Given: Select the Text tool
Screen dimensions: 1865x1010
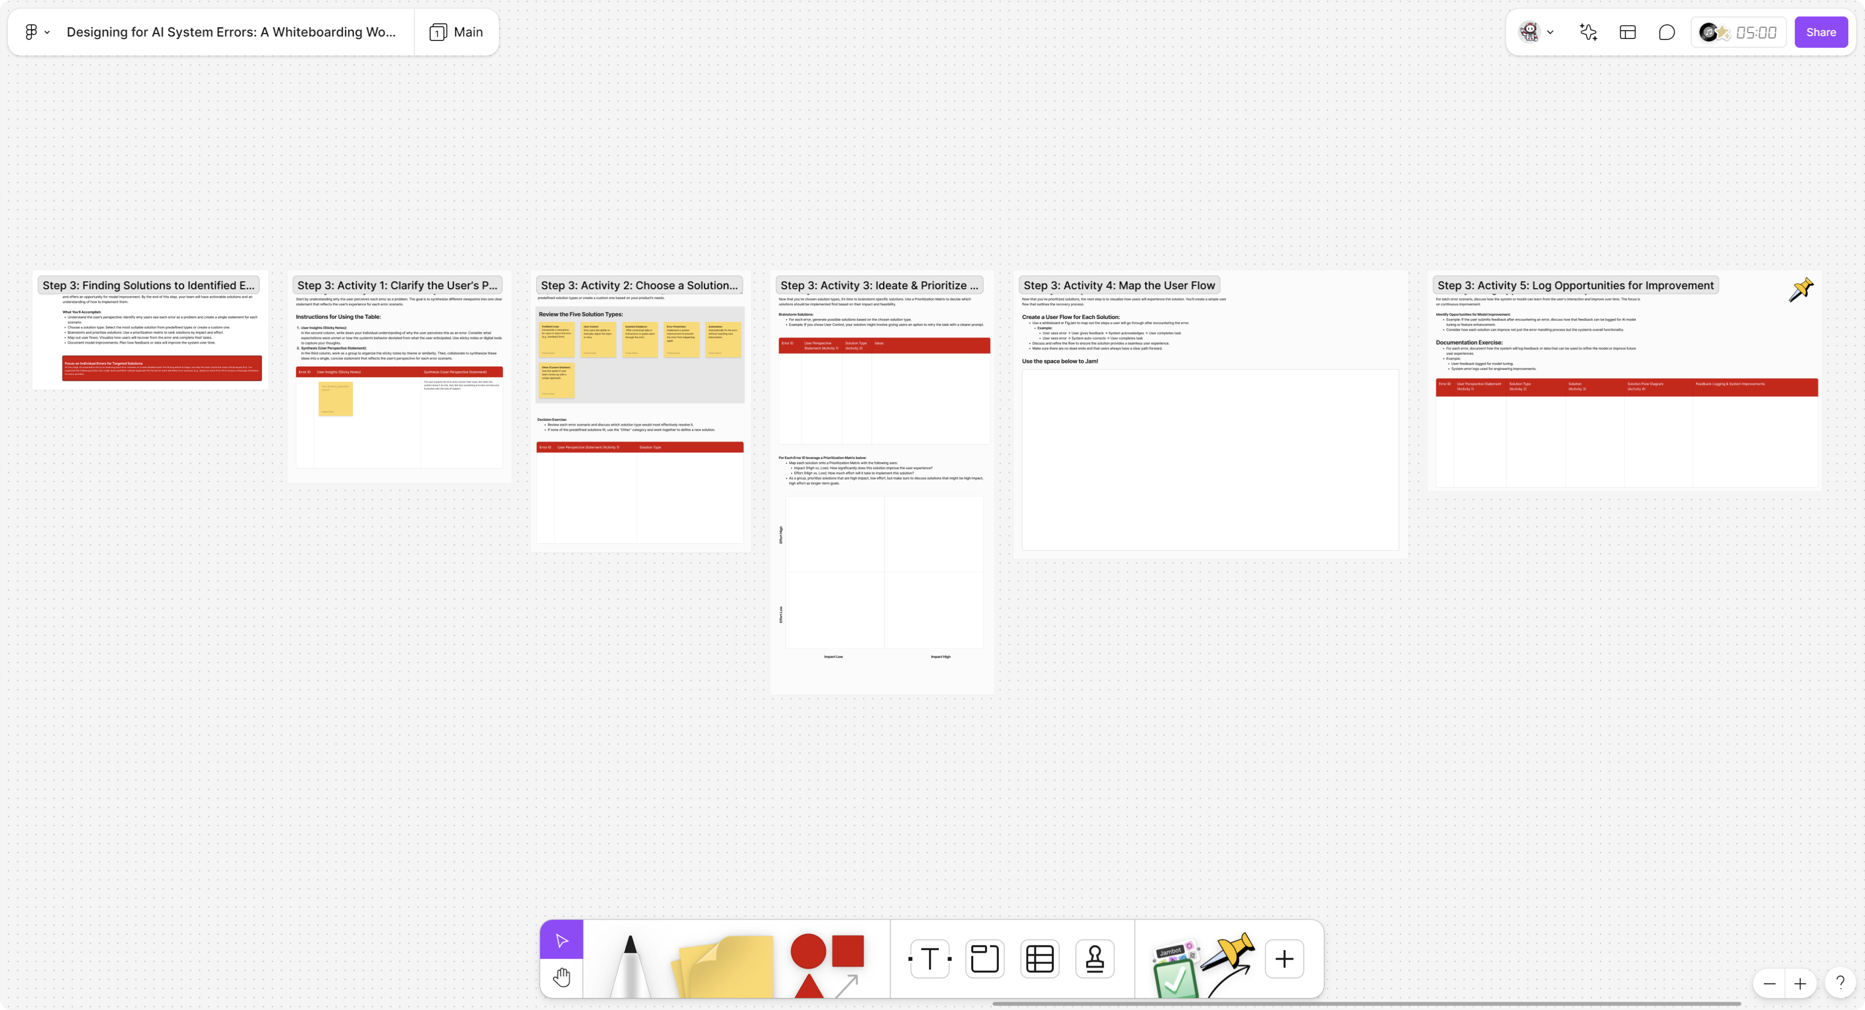Looking at the screenshot, I should 930,959.
